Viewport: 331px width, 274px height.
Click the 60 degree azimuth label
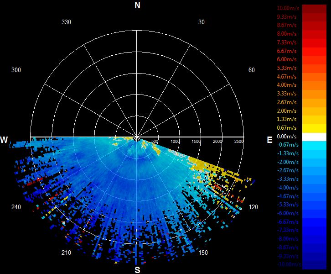[x=252, y=70]
